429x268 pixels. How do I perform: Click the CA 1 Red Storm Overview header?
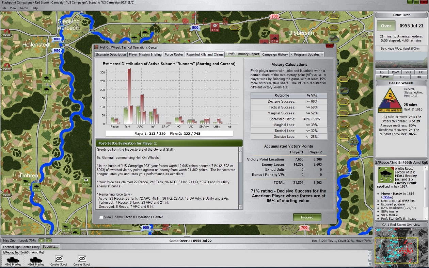401,225
